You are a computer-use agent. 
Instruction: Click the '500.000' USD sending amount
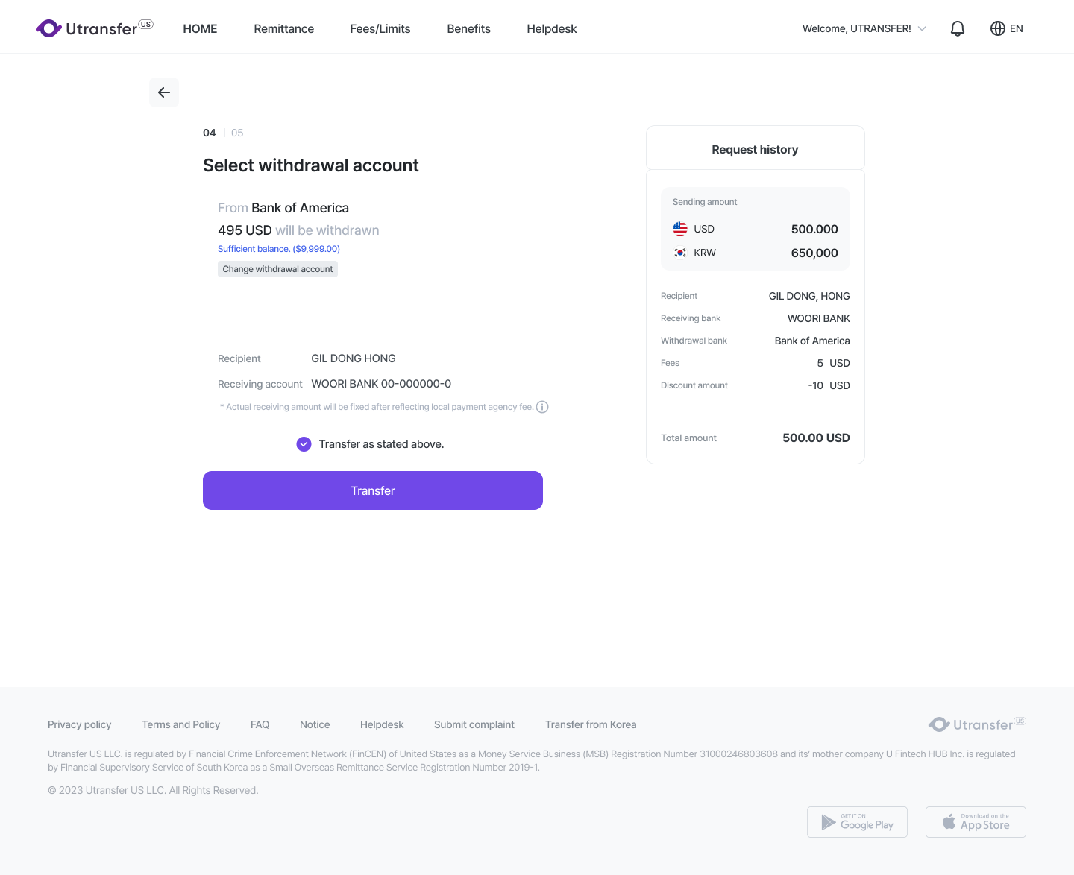point(814,229)
